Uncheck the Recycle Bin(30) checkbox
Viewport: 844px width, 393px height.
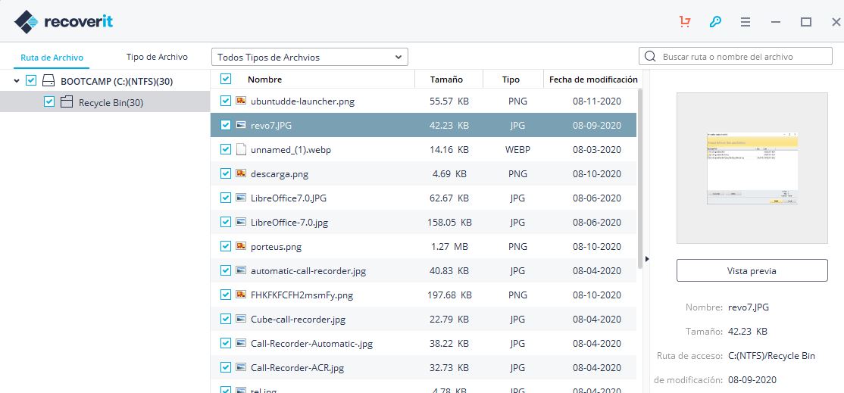(x=49, y=102)
